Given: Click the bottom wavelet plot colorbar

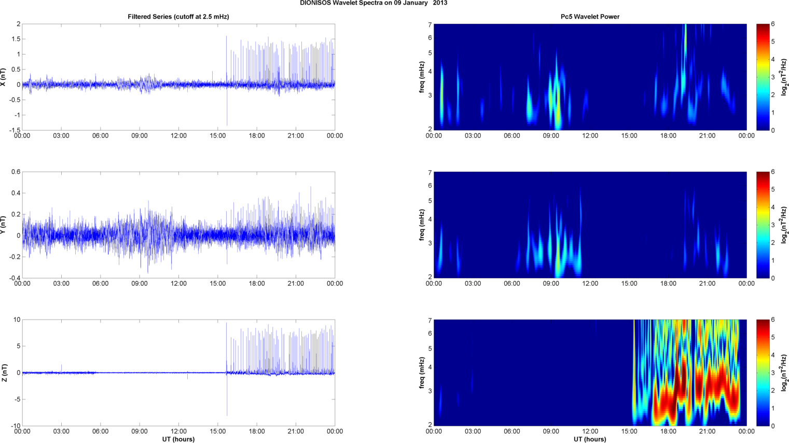Looking at the screenshot, I should click(763, 372).
